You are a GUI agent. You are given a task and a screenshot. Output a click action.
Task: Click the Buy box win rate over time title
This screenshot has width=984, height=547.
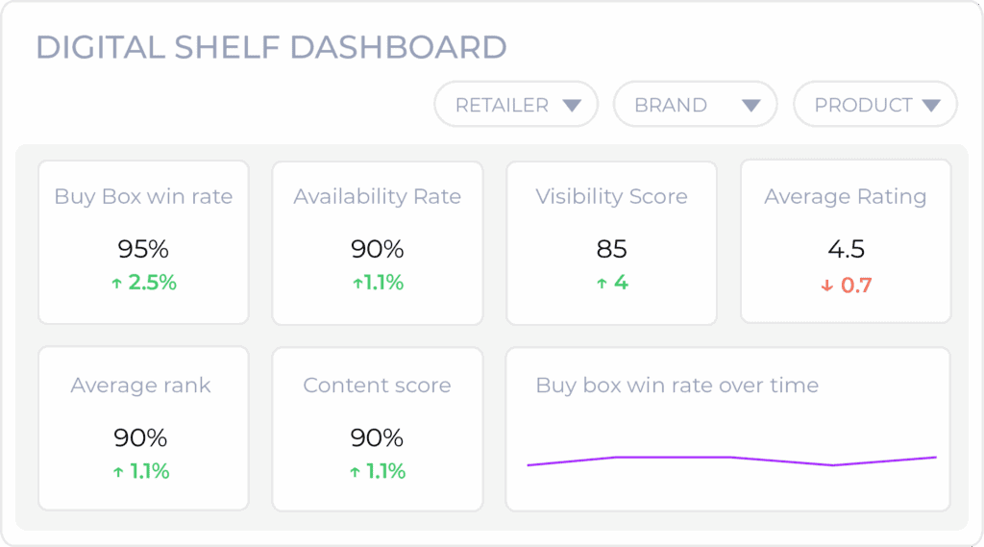677,385
